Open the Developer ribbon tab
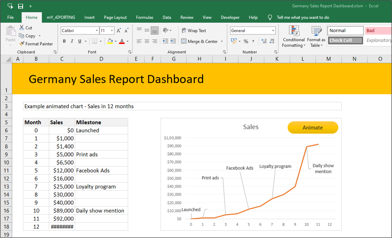Image resolution: width=392 pixels, height=238 pixels. (230, 17)
